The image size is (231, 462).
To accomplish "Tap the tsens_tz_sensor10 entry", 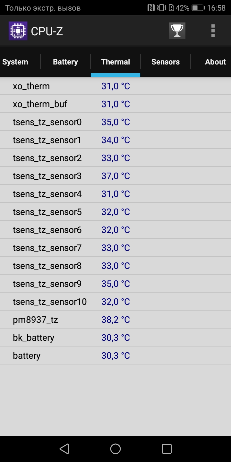I will (116, 302).
